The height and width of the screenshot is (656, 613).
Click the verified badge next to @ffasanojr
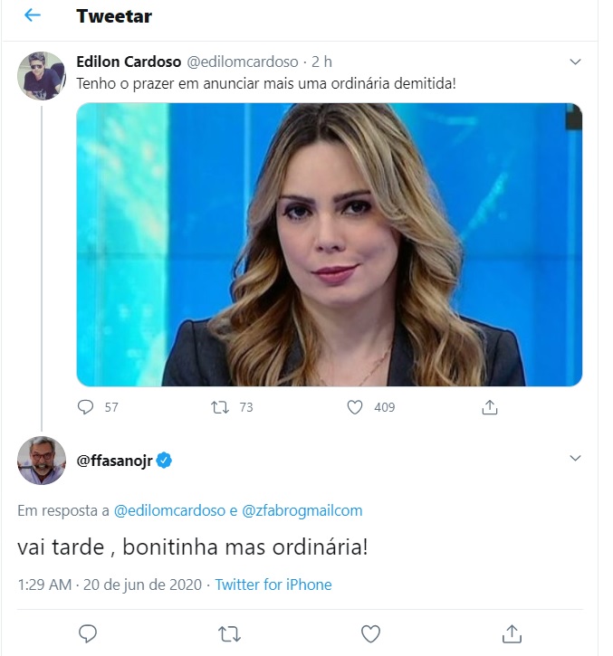tap(165, 461)
